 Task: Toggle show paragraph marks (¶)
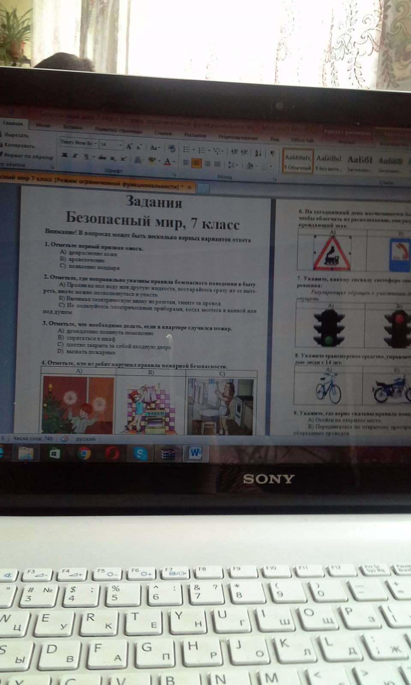click(272, 153)
